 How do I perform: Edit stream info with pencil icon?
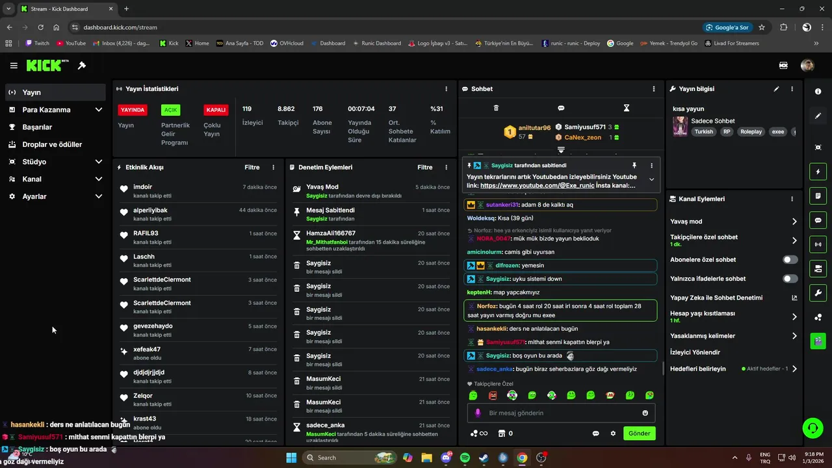pos(776,89)
